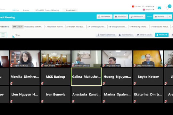Click muted mic icon on Monika Dimitro tile

click(x=11, y=83)
